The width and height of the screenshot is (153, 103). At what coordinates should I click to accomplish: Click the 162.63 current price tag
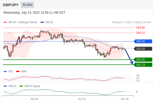click(x=143, y=49)
